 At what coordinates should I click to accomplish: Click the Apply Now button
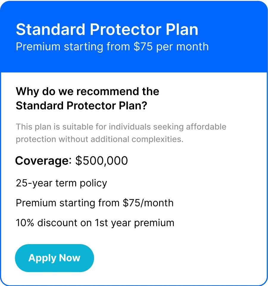[x=54, y=258]
